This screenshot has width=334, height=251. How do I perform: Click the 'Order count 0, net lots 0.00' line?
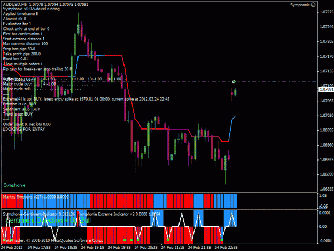click(x=27, y=124)
